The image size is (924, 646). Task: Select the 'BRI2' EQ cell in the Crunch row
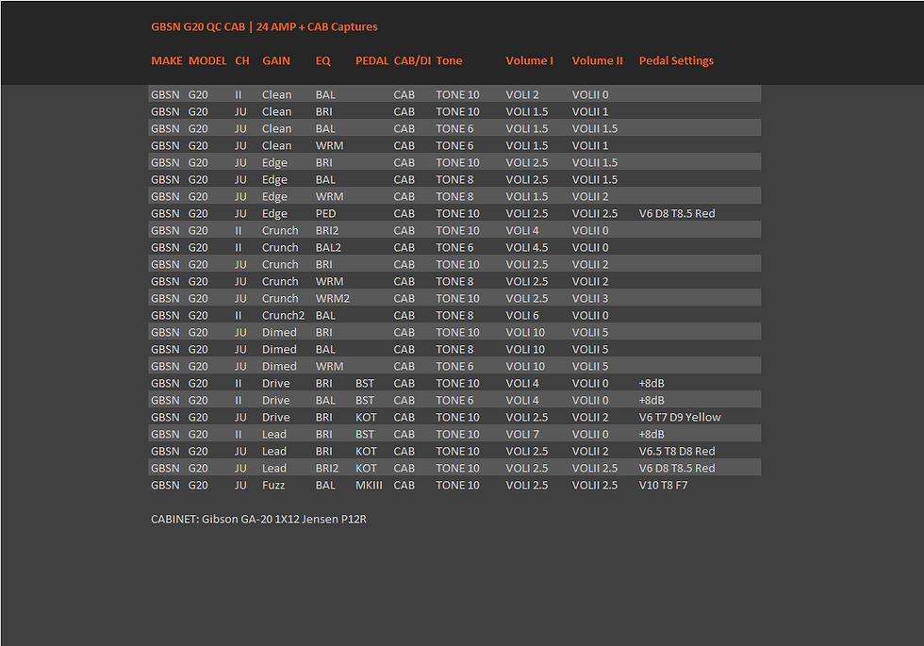click(327, 231)
